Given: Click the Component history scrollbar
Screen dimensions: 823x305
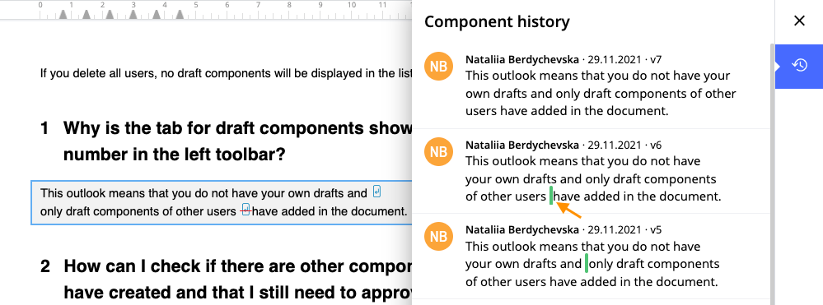Looking at the screenshot, I should 772,174.
